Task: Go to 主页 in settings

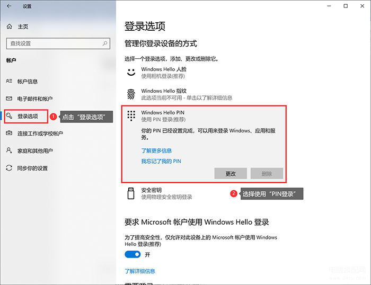Action: 23,26
